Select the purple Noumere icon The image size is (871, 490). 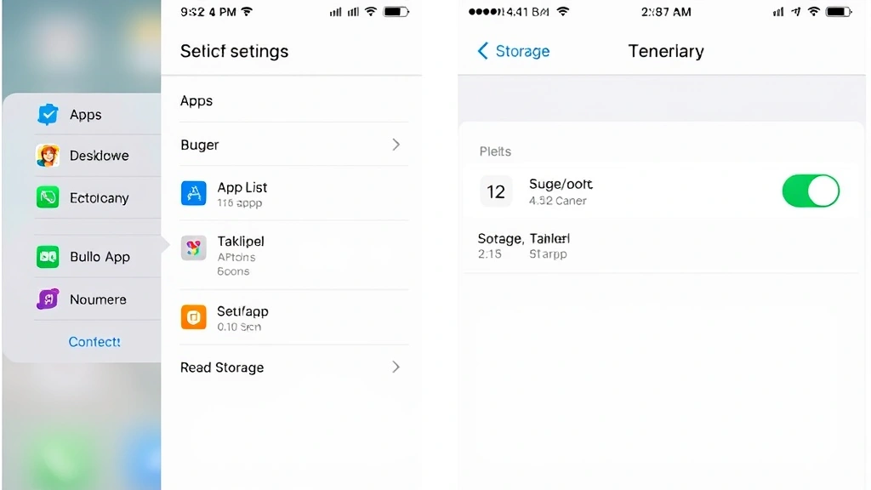coord(48,299)
